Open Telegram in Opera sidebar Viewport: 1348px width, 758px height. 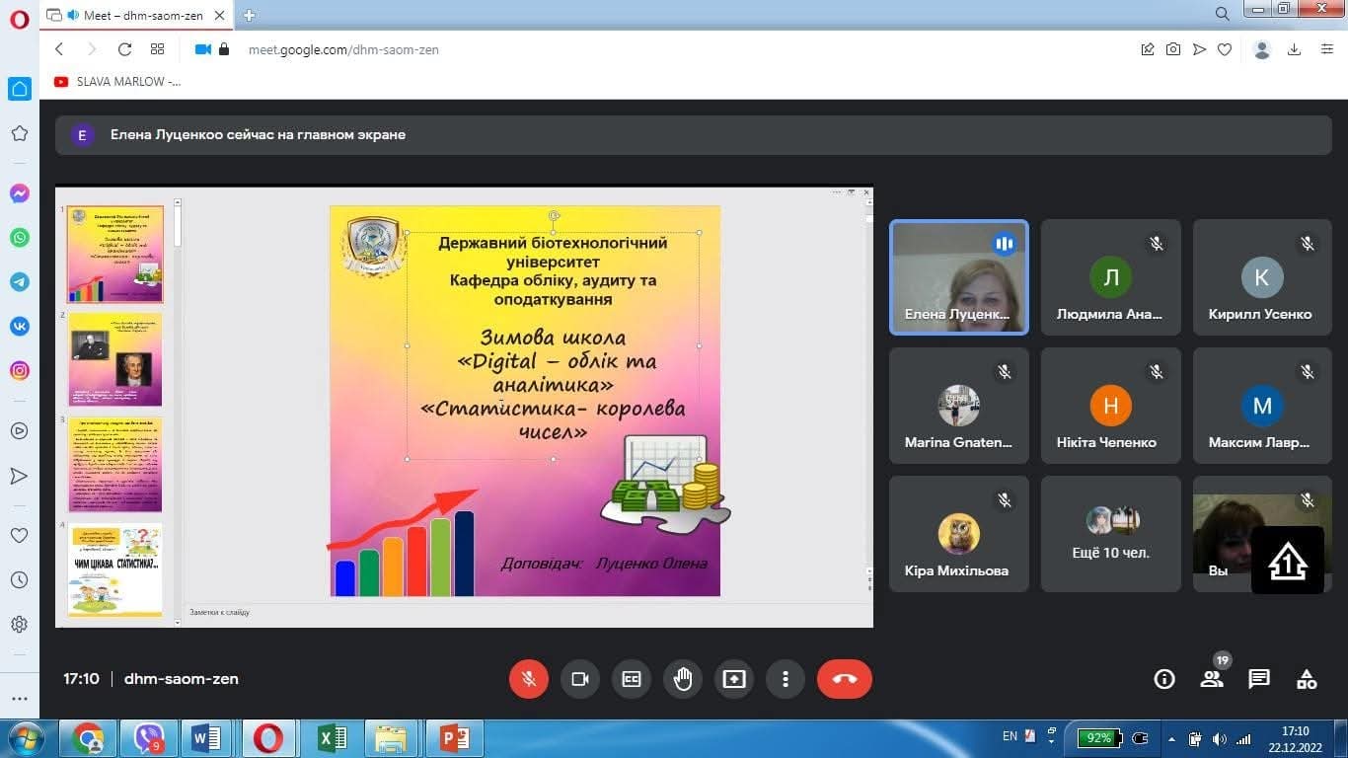coord(20,282)
